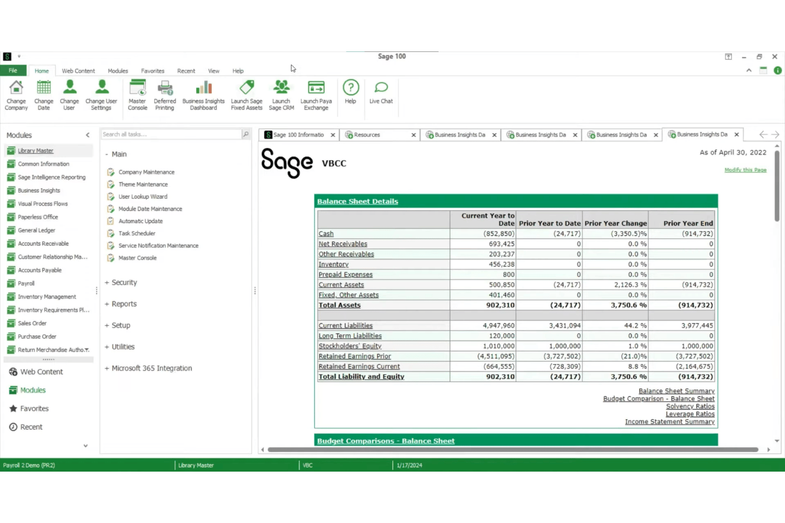Open the Business Insights Dashboard ribbon icon
The image size is (785, 523).
tap(204, 87)
